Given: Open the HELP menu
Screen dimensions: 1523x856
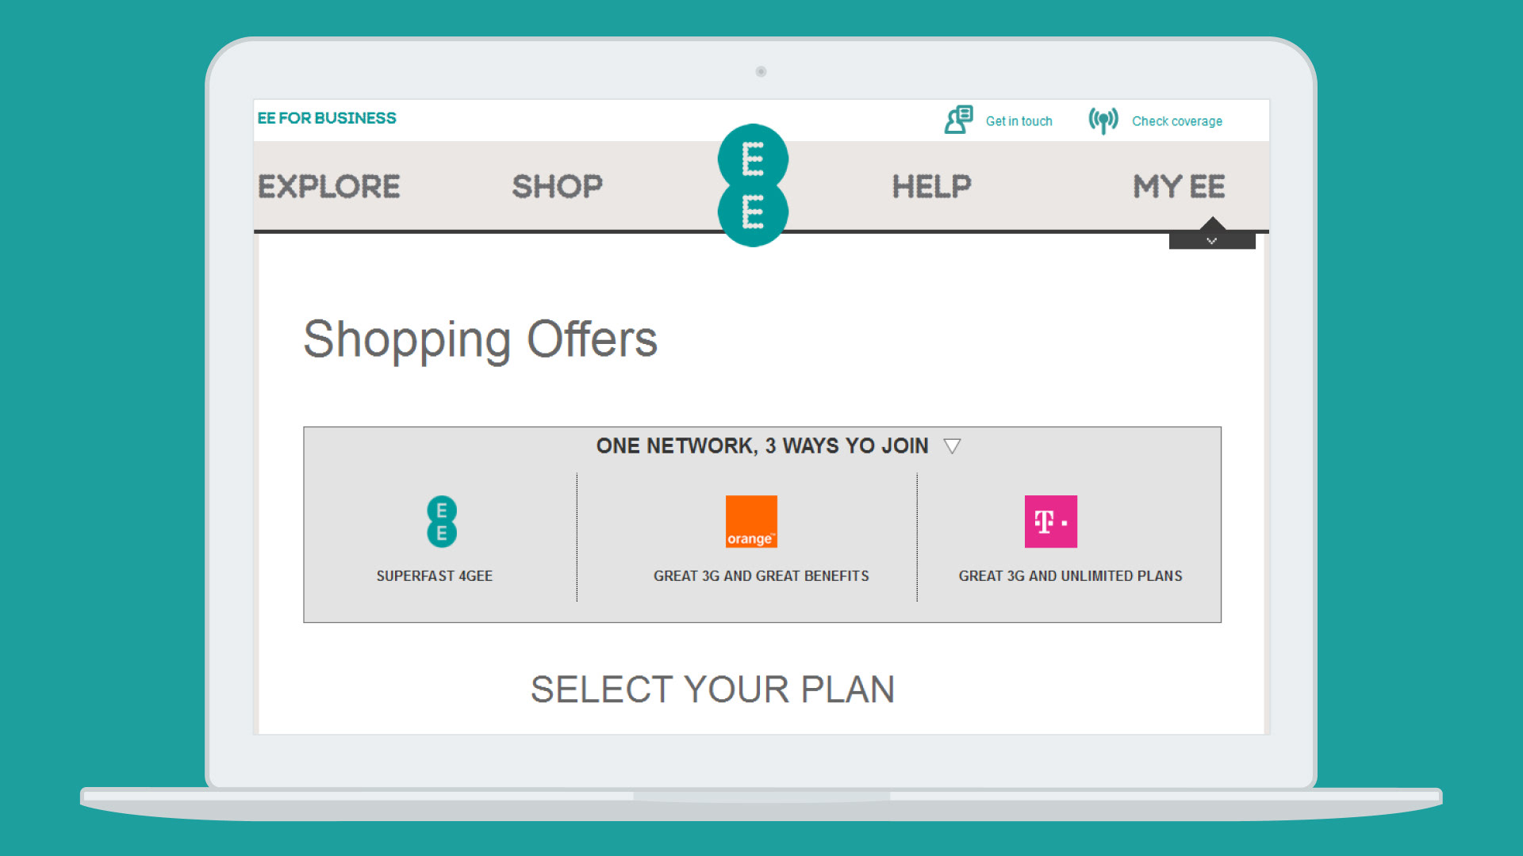Looking at the screenshot, I should [x=932, y=187].
